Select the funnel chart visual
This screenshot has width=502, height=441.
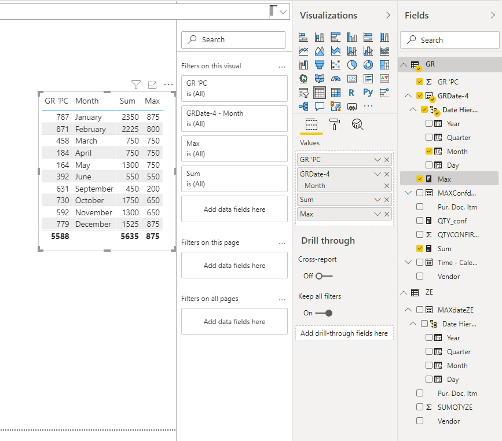pyautogui.click(x=320, y=65)
